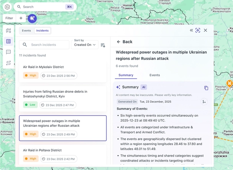Click the back arrow icon
The width and height of the screenshot is (233, 170).
coord(118,42)
